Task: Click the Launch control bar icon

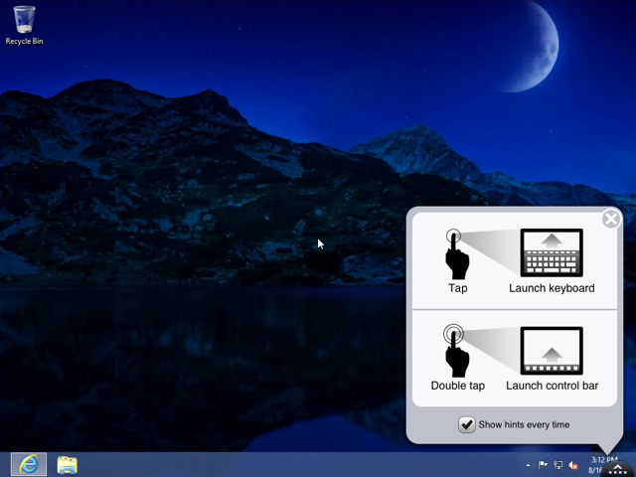Action: [x=552, y=351]
